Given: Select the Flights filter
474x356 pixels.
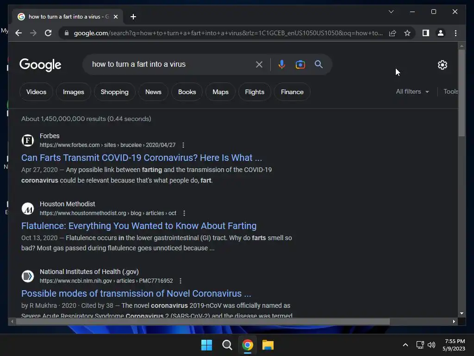Looking at the screenshot, I should click(x=255, y=92).
